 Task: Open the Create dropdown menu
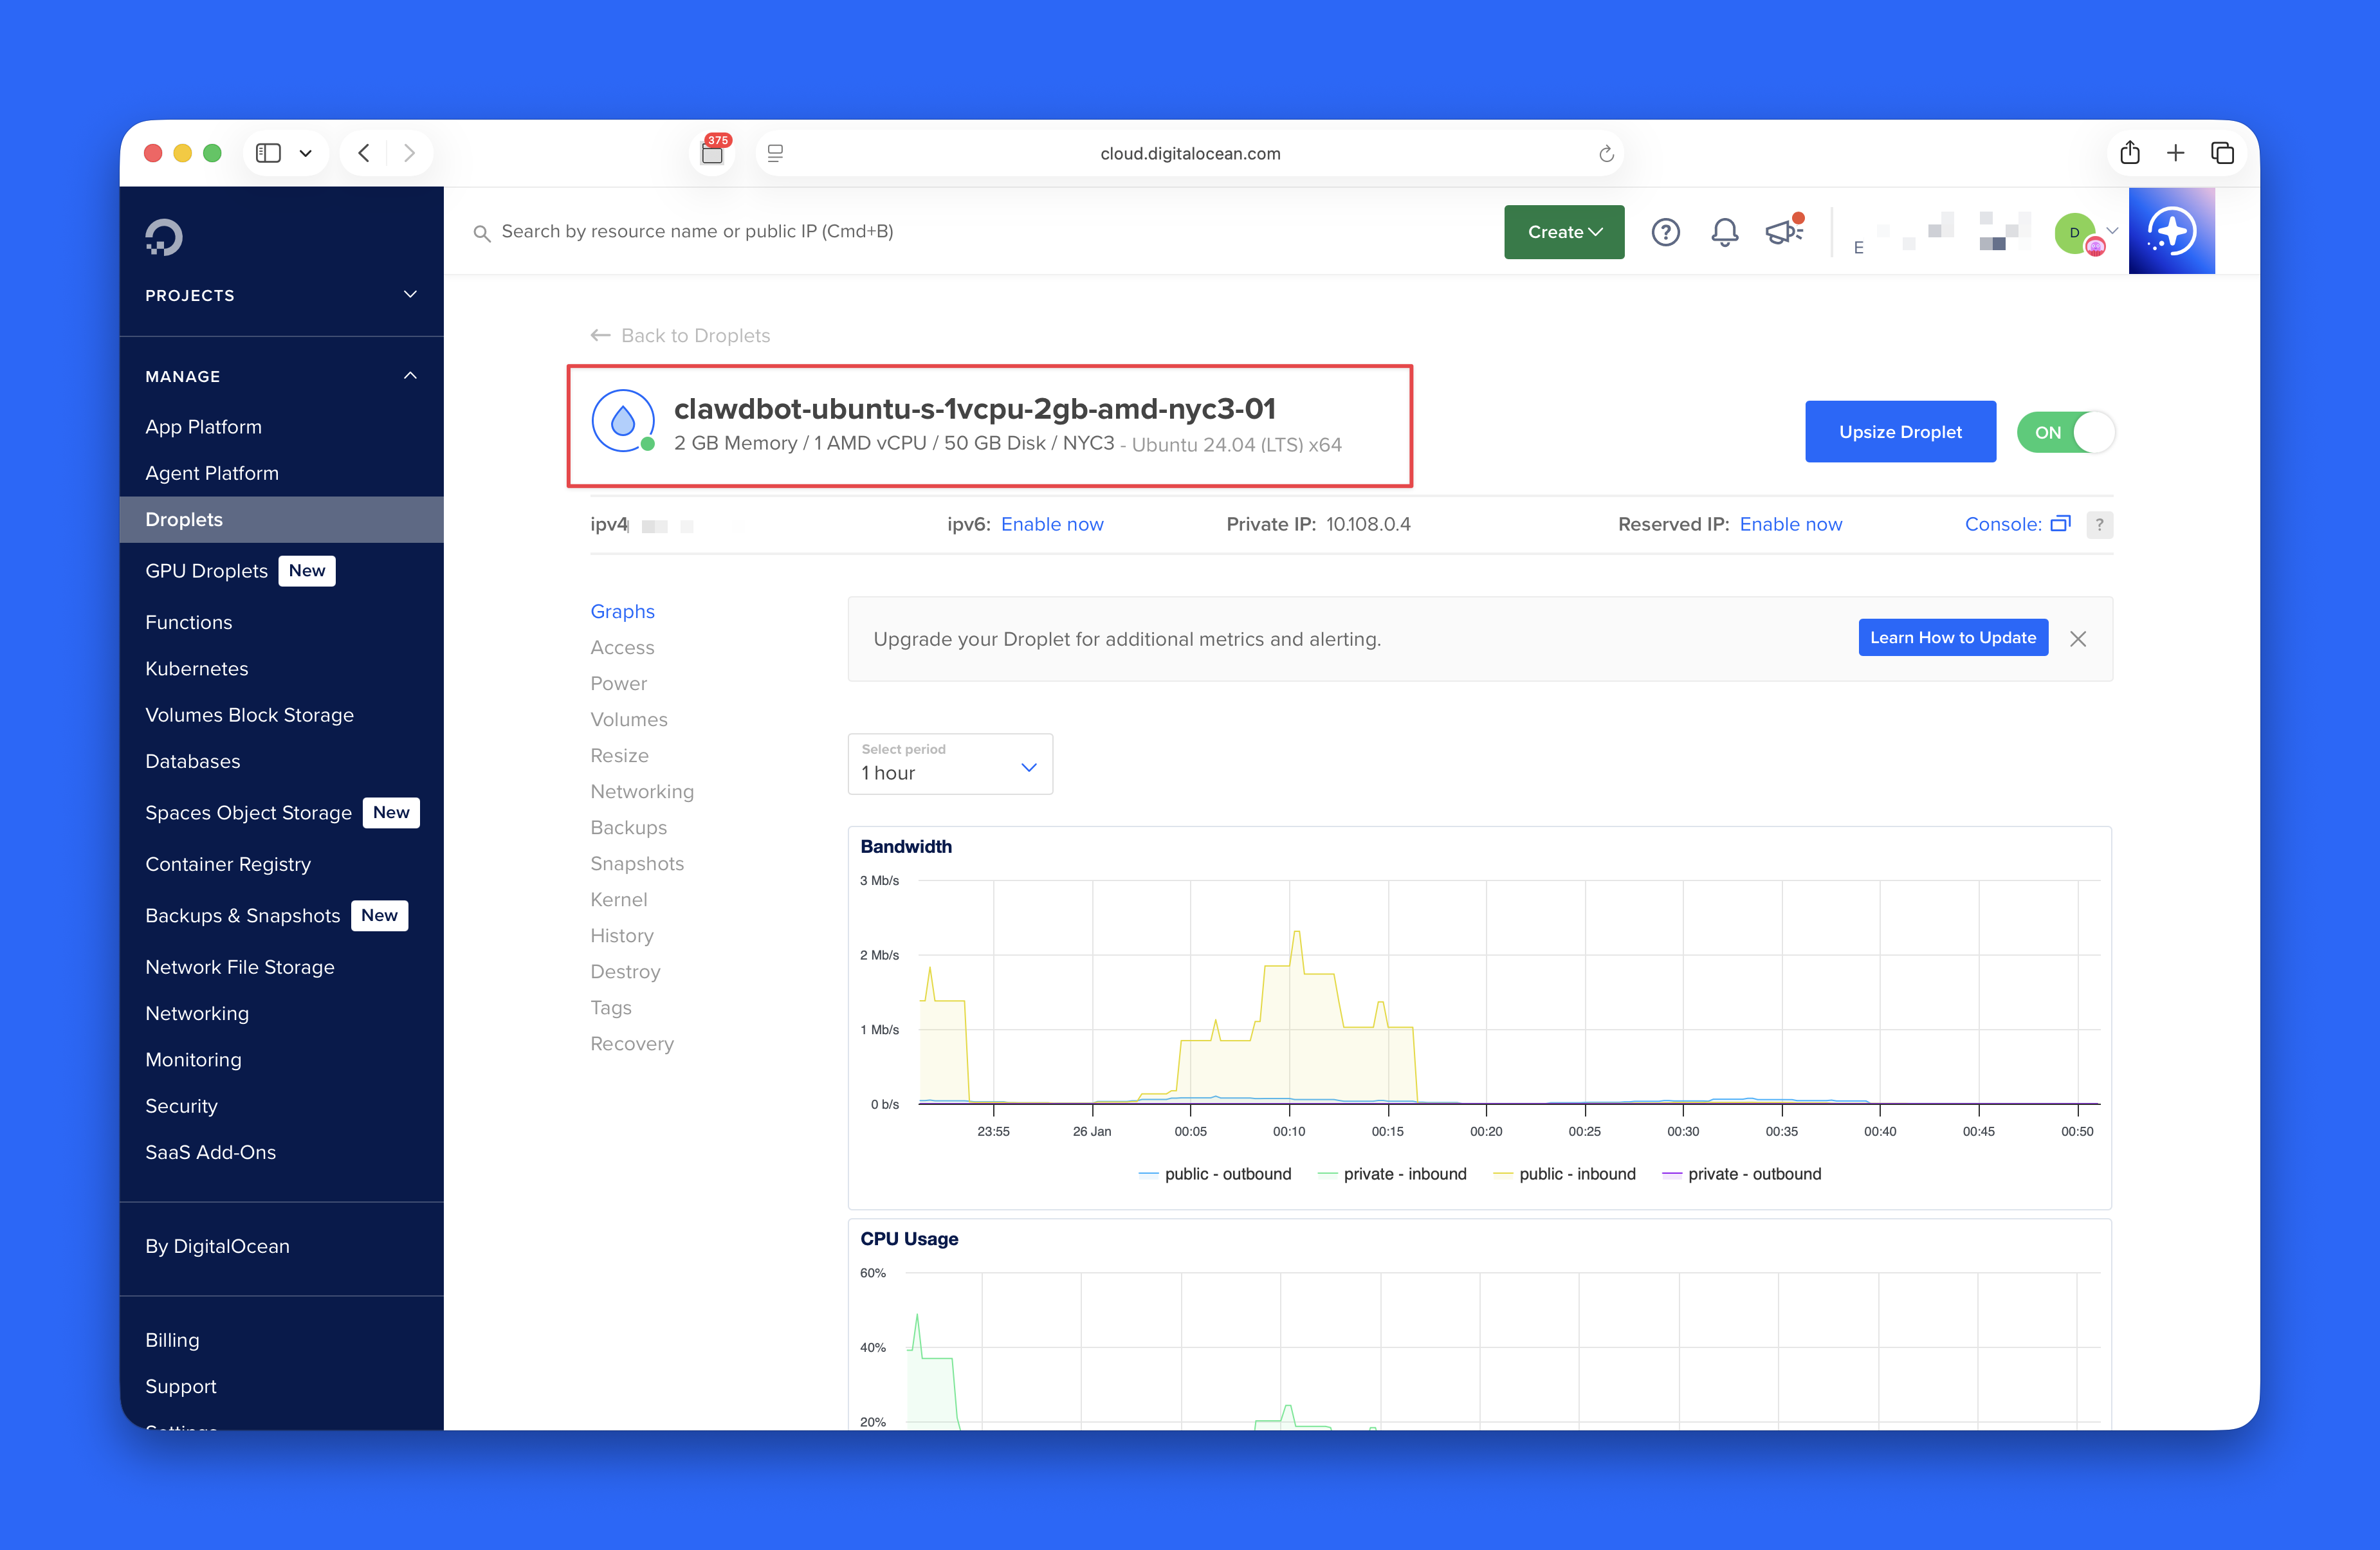[1564, 232]
